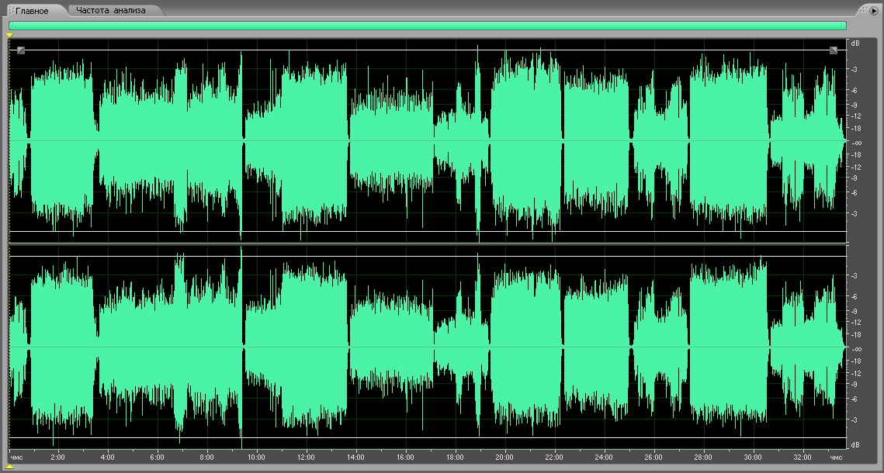Click the green zoom navigation bar
Screen dimensions: 884x473
click(427, 26)
